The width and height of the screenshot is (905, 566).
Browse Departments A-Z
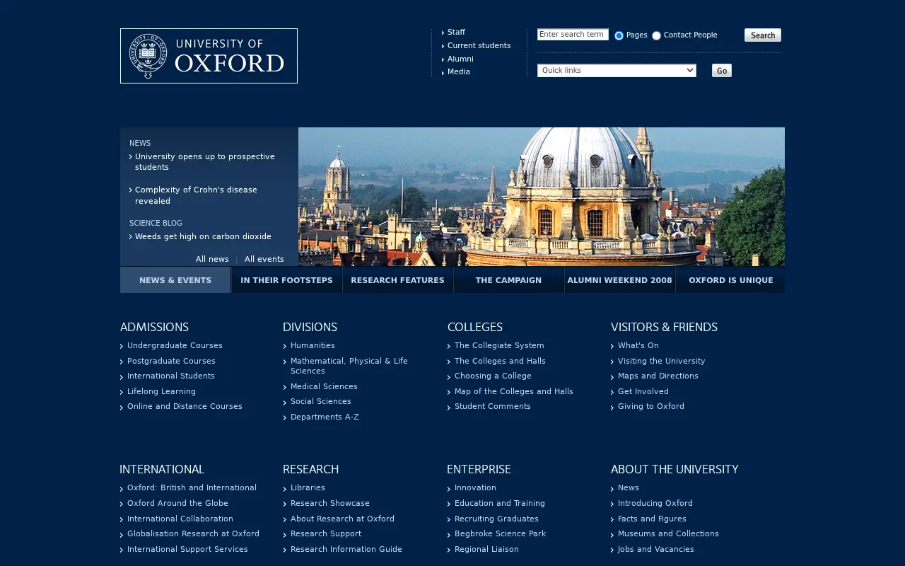(325, 417)
